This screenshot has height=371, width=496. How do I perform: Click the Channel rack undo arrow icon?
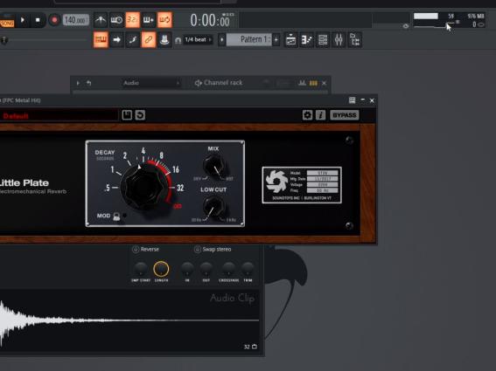tap(89, 83)
